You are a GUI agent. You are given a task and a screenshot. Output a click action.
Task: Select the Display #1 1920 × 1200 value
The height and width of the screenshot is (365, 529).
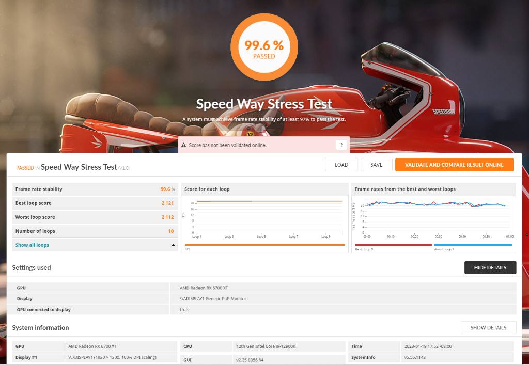(112, 357)
